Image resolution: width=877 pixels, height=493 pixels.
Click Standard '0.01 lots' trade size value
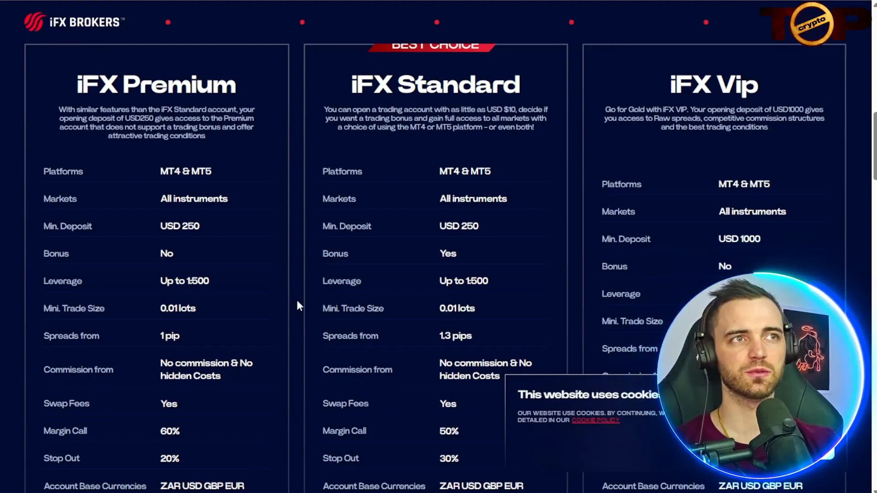pos(457,308)
